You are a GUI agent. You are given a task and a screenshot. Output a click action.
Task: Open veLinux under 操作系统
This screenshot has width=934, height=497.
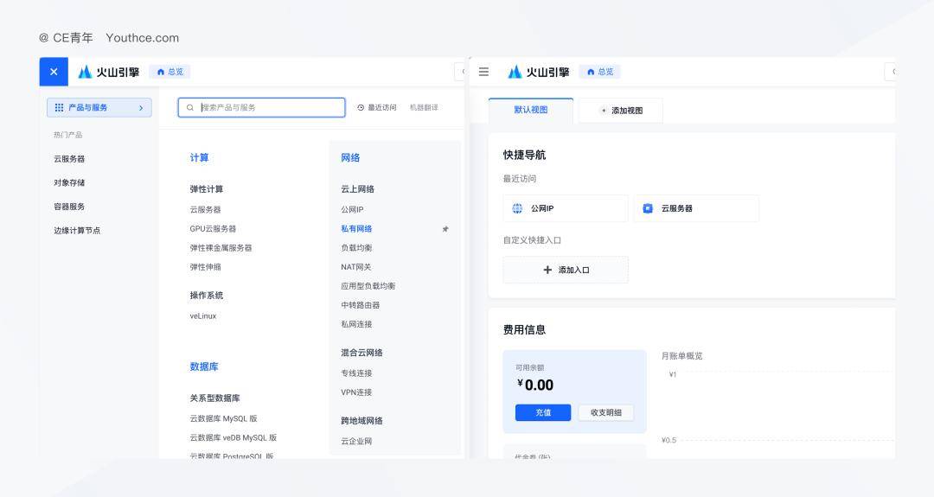tap(203, 316)
